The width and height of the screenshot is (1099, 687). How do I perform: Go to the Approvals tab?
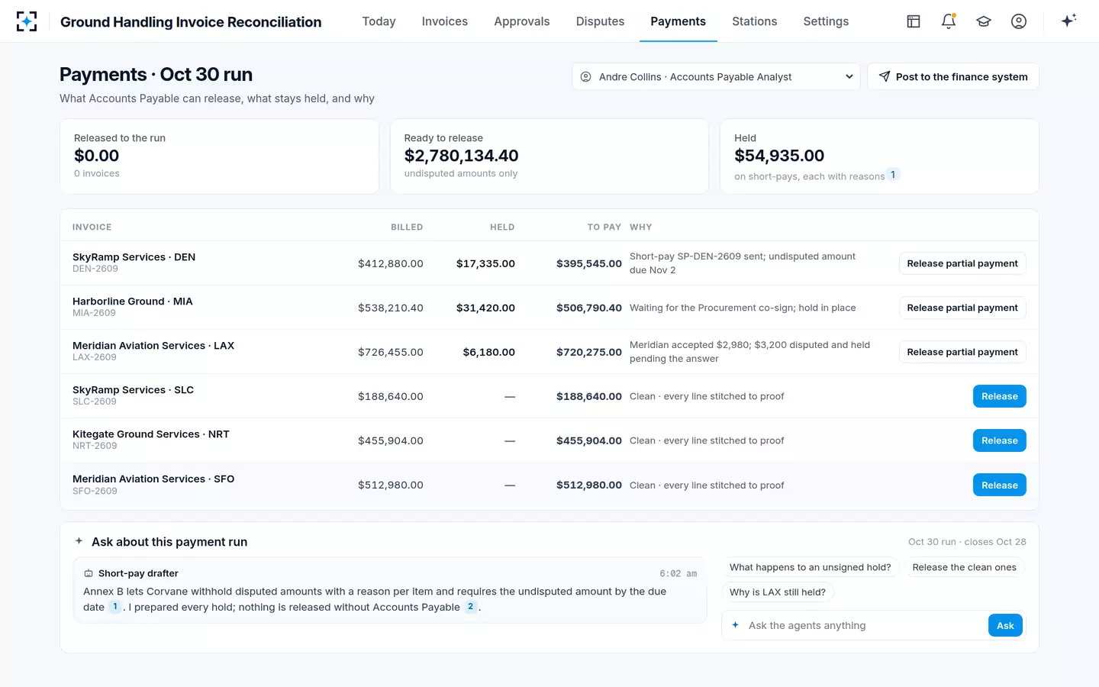coord(522,21)
